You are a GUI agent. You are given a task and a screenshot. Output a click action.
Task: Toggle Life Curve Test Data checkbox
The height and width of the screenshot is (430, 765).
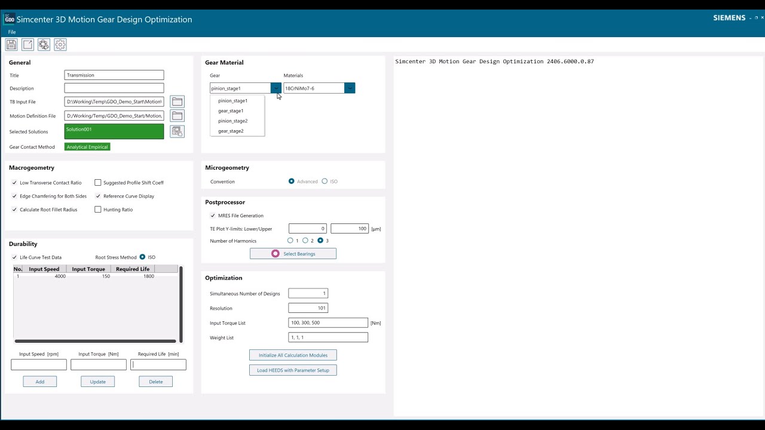pyautogui.click(x=14, y=257)
